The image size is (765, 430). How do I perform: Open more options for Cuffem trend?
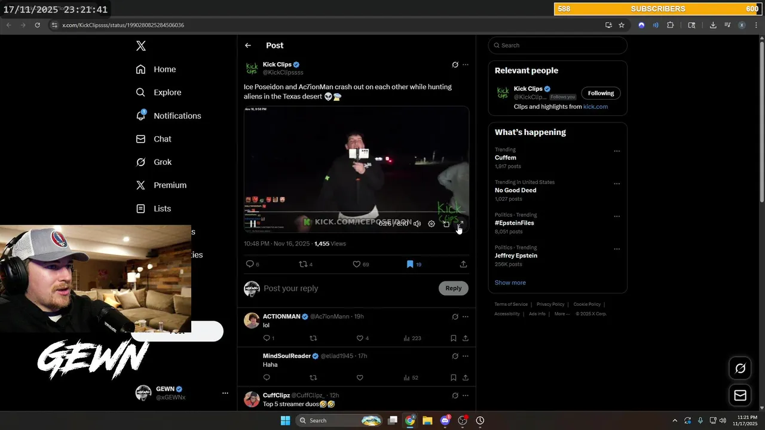[x=617, y=151]
